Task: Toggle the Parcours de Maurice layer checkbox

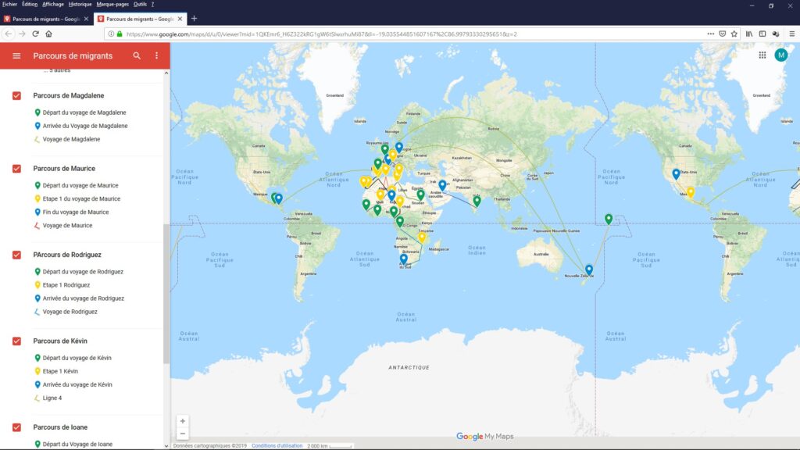Action: [x=16, y=169]
